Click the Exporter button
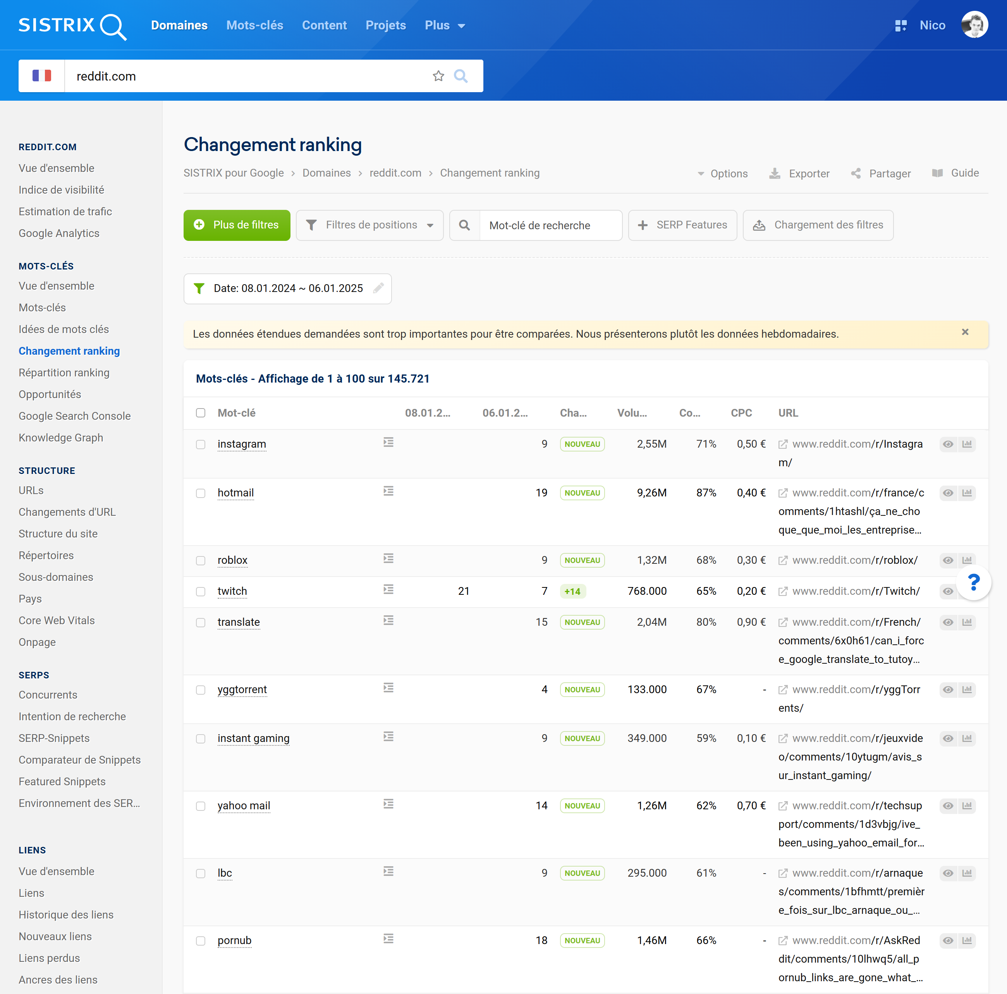The height and width of the screenshot is (994, 1007). 799,173
